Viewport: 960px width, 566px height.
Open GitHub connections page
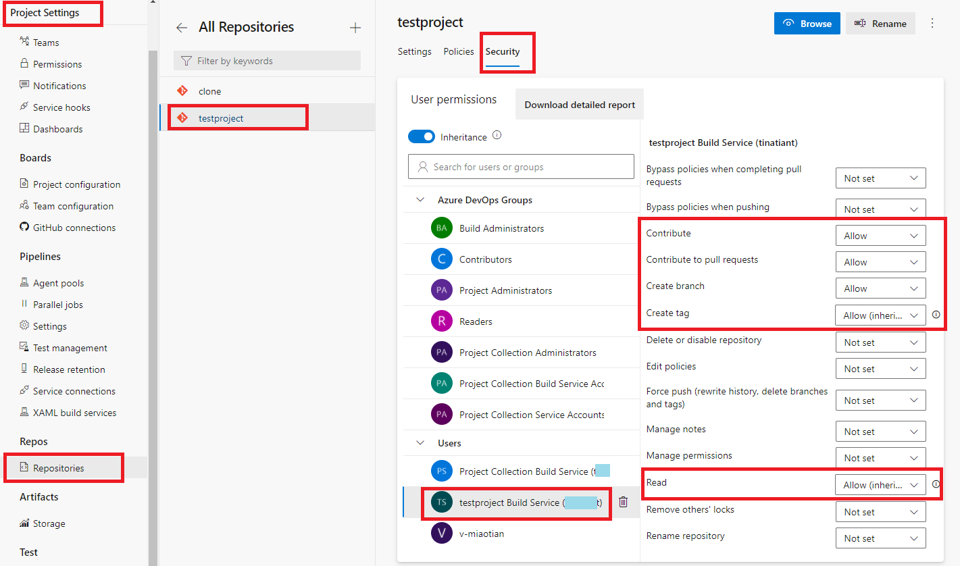[x=74, y=228]
